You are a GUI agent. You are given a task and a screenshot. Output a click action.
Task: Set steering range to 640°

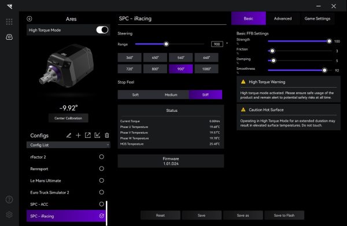pos(206,58)
